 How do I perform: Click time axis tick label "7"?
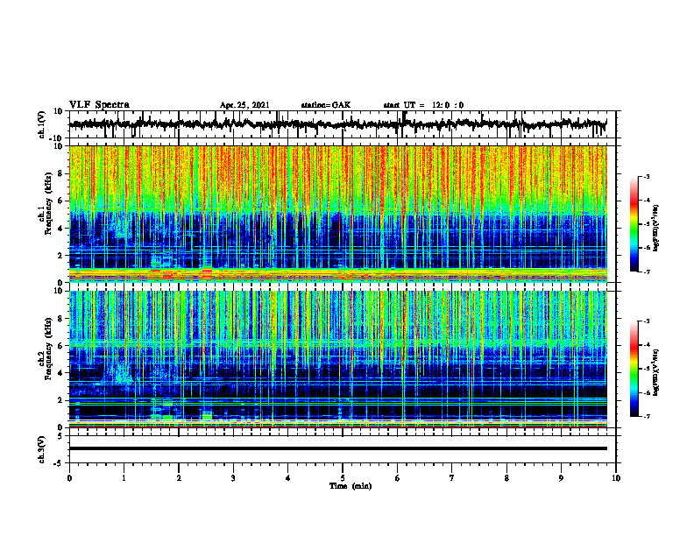(x=452, y=478)
